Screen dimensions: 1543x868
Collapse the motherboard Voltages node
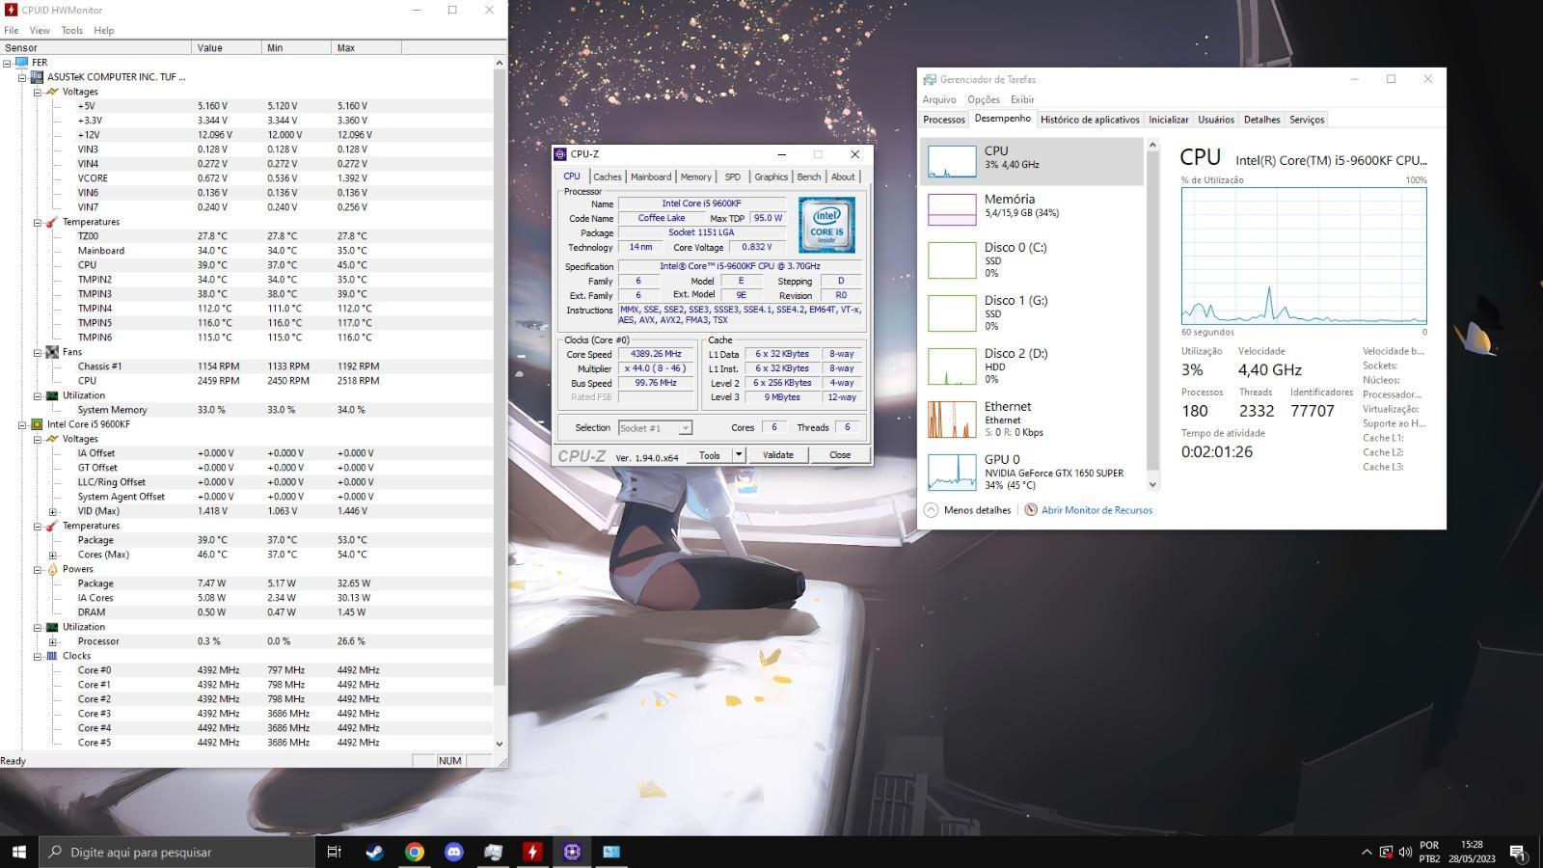[x=38, y=92]
